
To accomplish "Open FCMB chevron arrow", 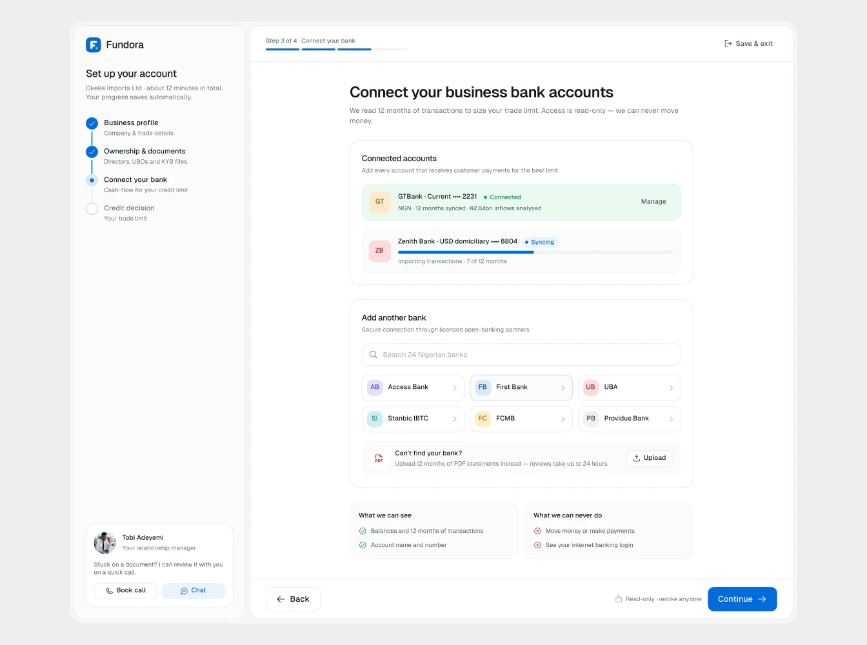I will [563, 419].
